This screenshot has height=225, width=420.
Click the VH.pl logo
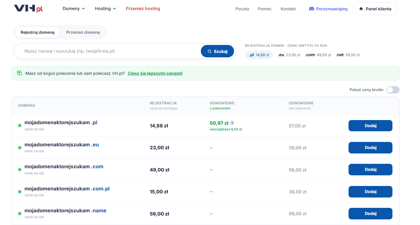point(28,9)
